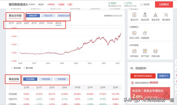Open the 基金费率 percent icon
Screen dimensions: 177x105
tap(166, 15)
